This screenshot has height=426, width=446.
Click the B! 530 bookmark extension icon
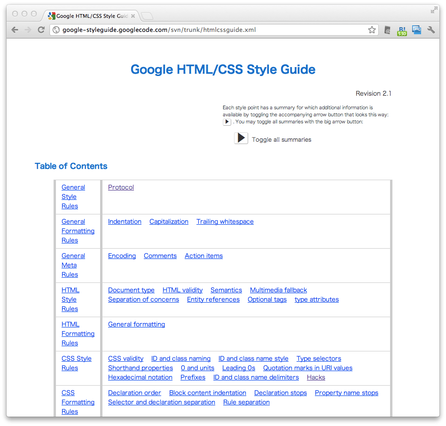click(402, 30)
